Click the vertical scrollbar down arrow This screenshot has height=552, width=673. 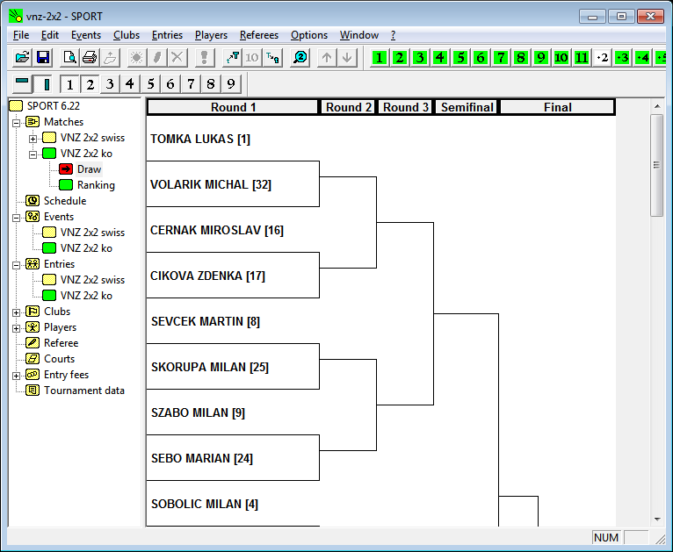tap(656, 519)
